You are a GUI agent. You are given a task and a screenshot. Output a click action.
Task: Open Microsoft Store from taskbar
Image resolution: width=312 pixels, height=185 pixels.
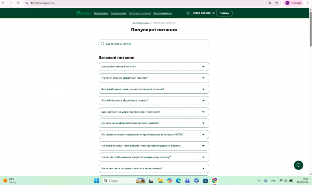(x=205, y=181)
